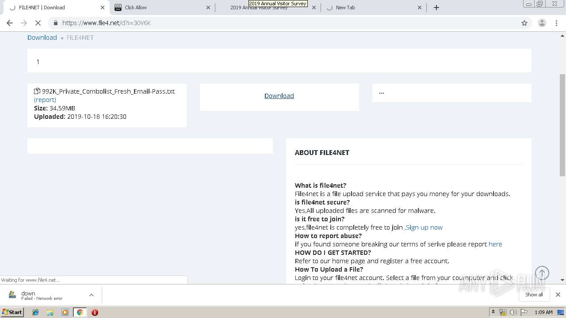The width and height of the screenshot is (566, 318).
Task: Show all downloads
Action: tap(534, 295)
